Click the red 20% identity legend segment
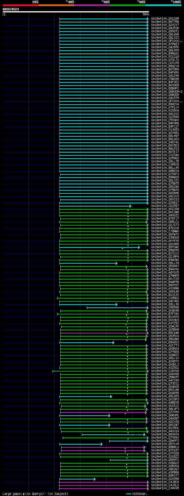Image resolution: width=184 pixels, height=496 pixels. 21,5
